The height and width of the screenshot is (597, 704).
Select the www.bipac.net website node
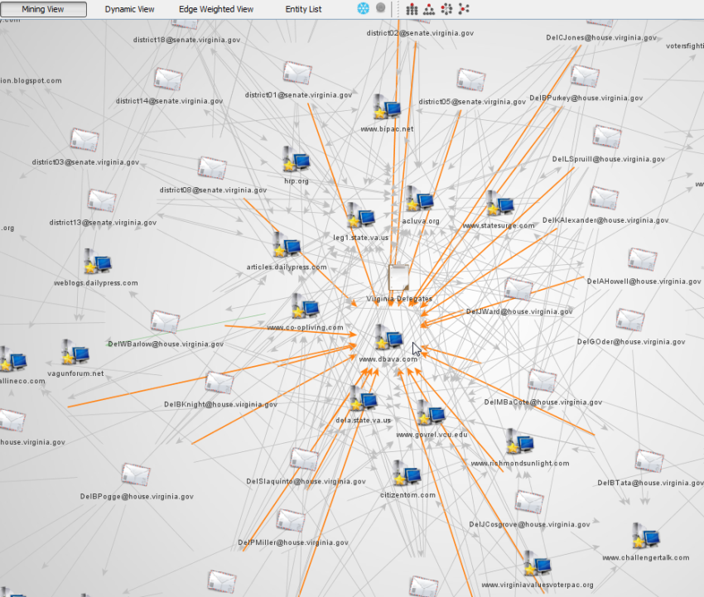387,107
